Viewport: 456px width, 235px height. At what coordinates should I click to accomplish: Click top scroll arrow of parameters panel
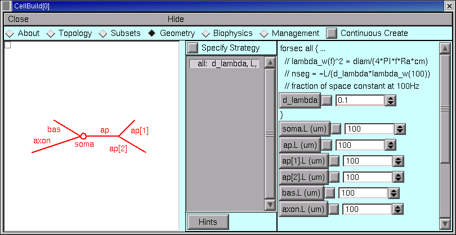[445, 48]
